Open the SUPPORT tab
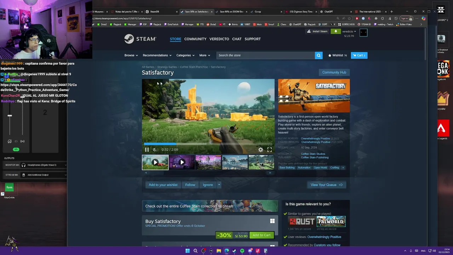 pos(252,39)
